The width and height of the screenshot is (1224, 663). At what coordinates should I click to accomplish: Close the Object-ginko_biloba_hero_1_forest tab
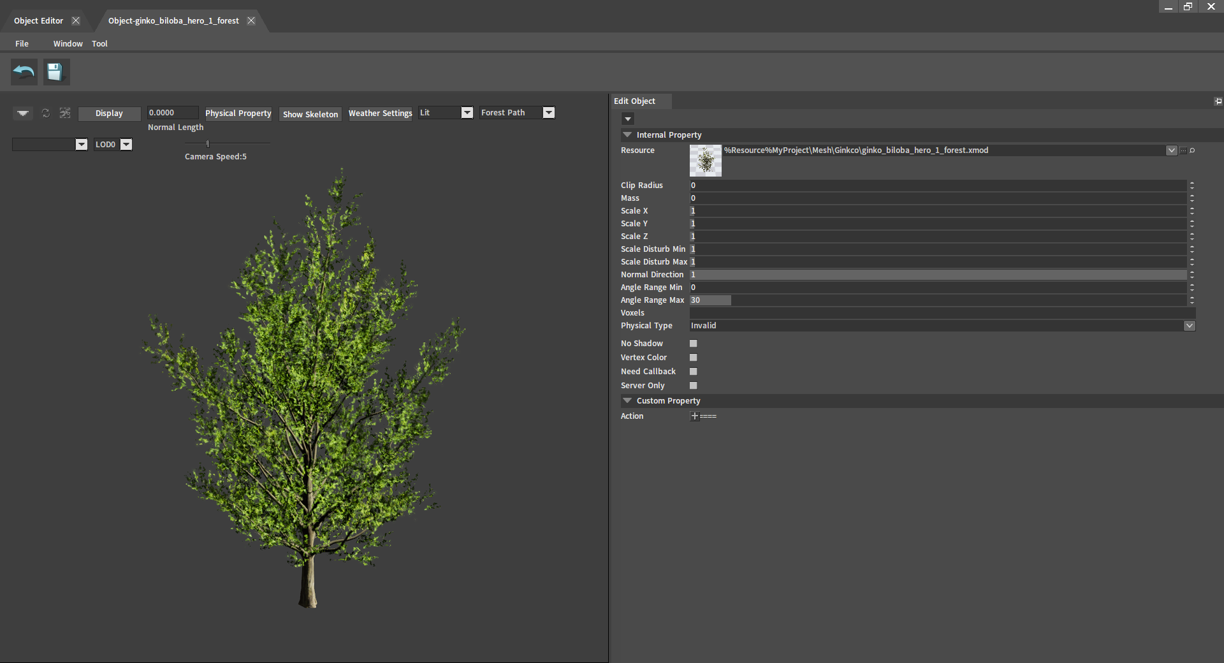pyautogui.click(x=251, y=20)
